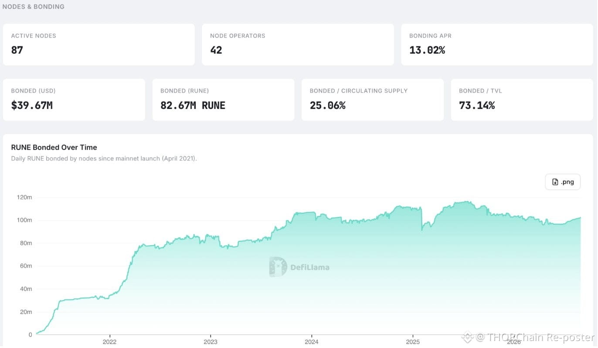This screenshot has height=348, width=598.
Task: Click the Bonded / Circulating Supply card
Action: (373, 99)
